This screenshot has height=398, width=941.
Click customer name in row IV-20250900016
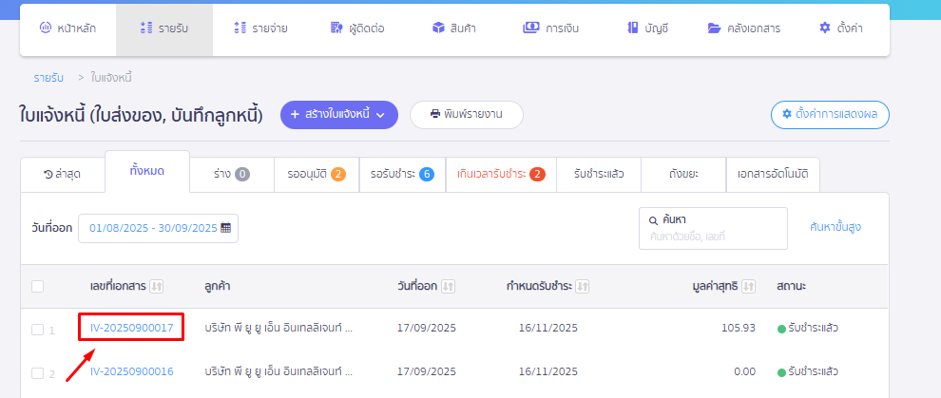[278, 371]
